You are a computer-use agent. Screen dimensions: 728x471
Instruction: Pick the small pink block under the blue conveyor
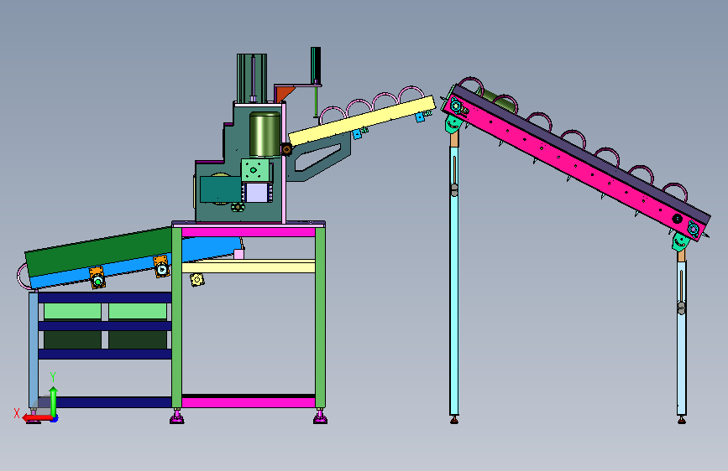click(x=239, y=254)
